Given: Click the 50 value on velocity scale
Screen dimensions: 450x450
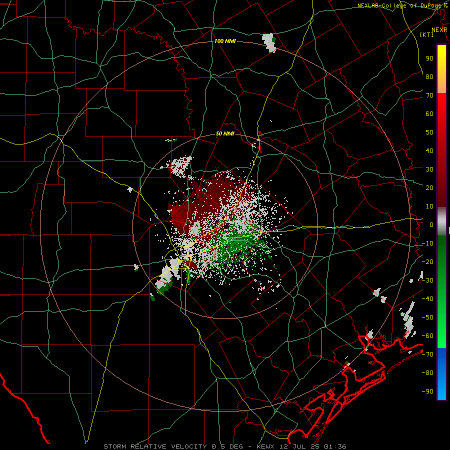Looking at the screenshot, I should click(429, 132).
